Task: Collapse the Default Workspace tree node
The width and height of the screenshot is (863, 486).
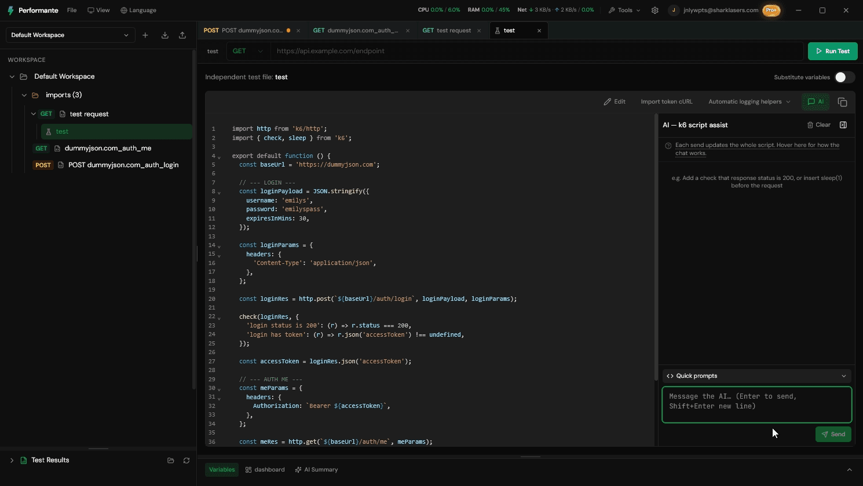Action: 12,77
